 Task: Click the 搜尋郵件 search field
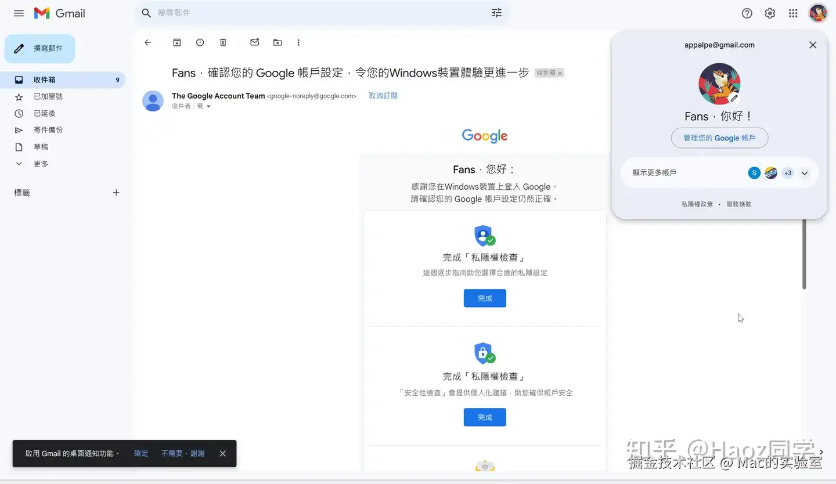[321, 13]
